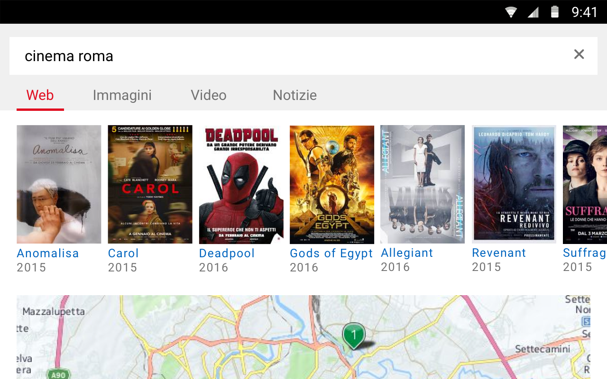This screenshot has width=607, height=379.
Task: Open the Revenant title link
Action: 499,253
